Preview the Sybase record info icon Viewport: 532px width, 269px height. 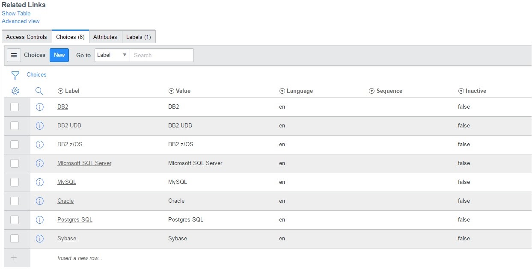[x=40, y=239]
